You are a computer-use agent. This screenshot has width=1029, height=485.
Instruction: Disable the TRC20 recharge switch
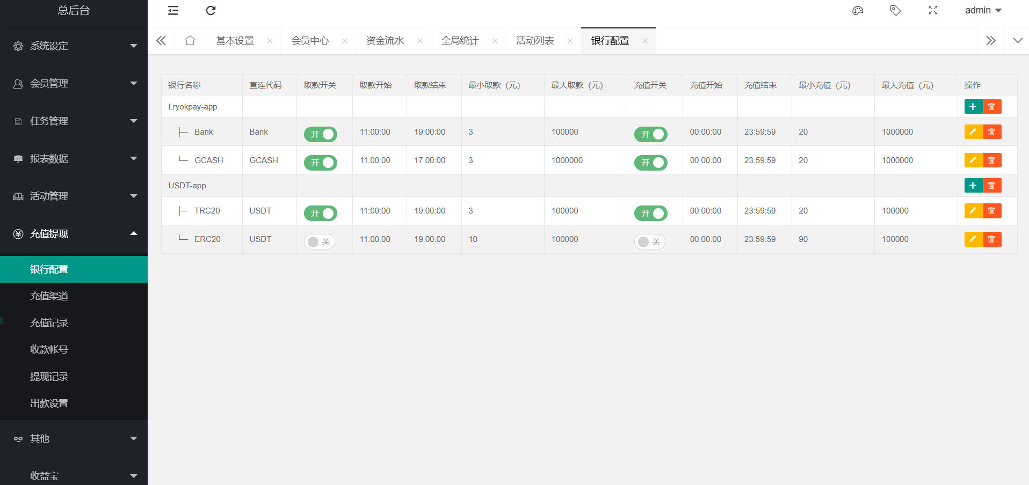[650, 213]
